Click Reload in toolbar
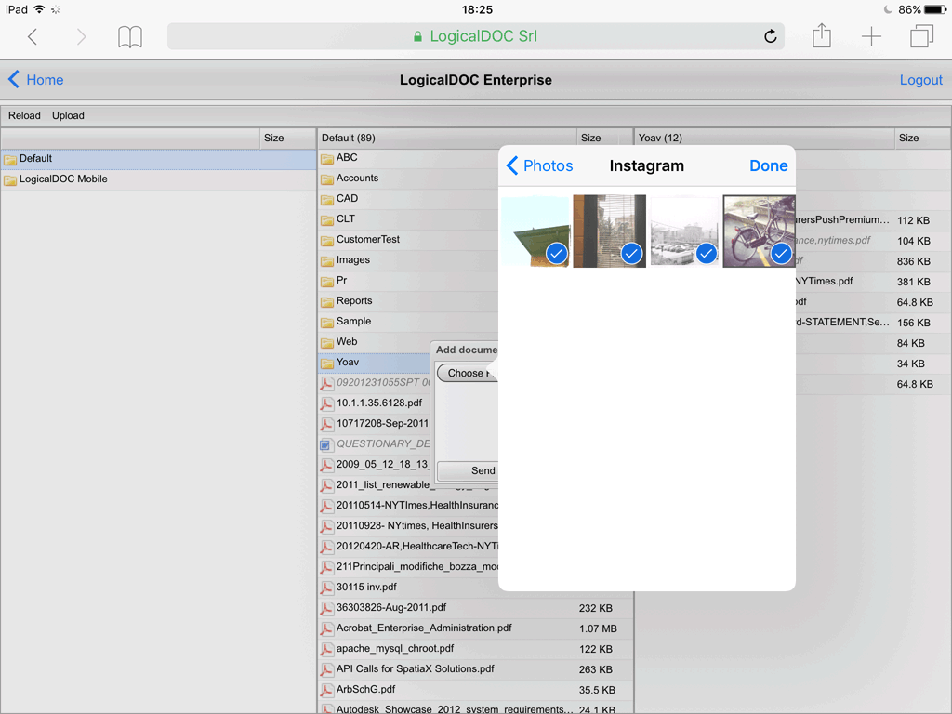Screen dimensions: 952x714 coord(24,115)
